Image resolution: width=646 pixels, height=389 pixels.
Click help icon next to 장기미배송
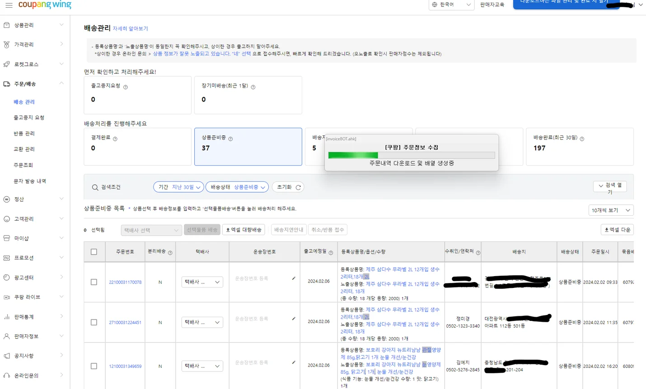[253, 87]
